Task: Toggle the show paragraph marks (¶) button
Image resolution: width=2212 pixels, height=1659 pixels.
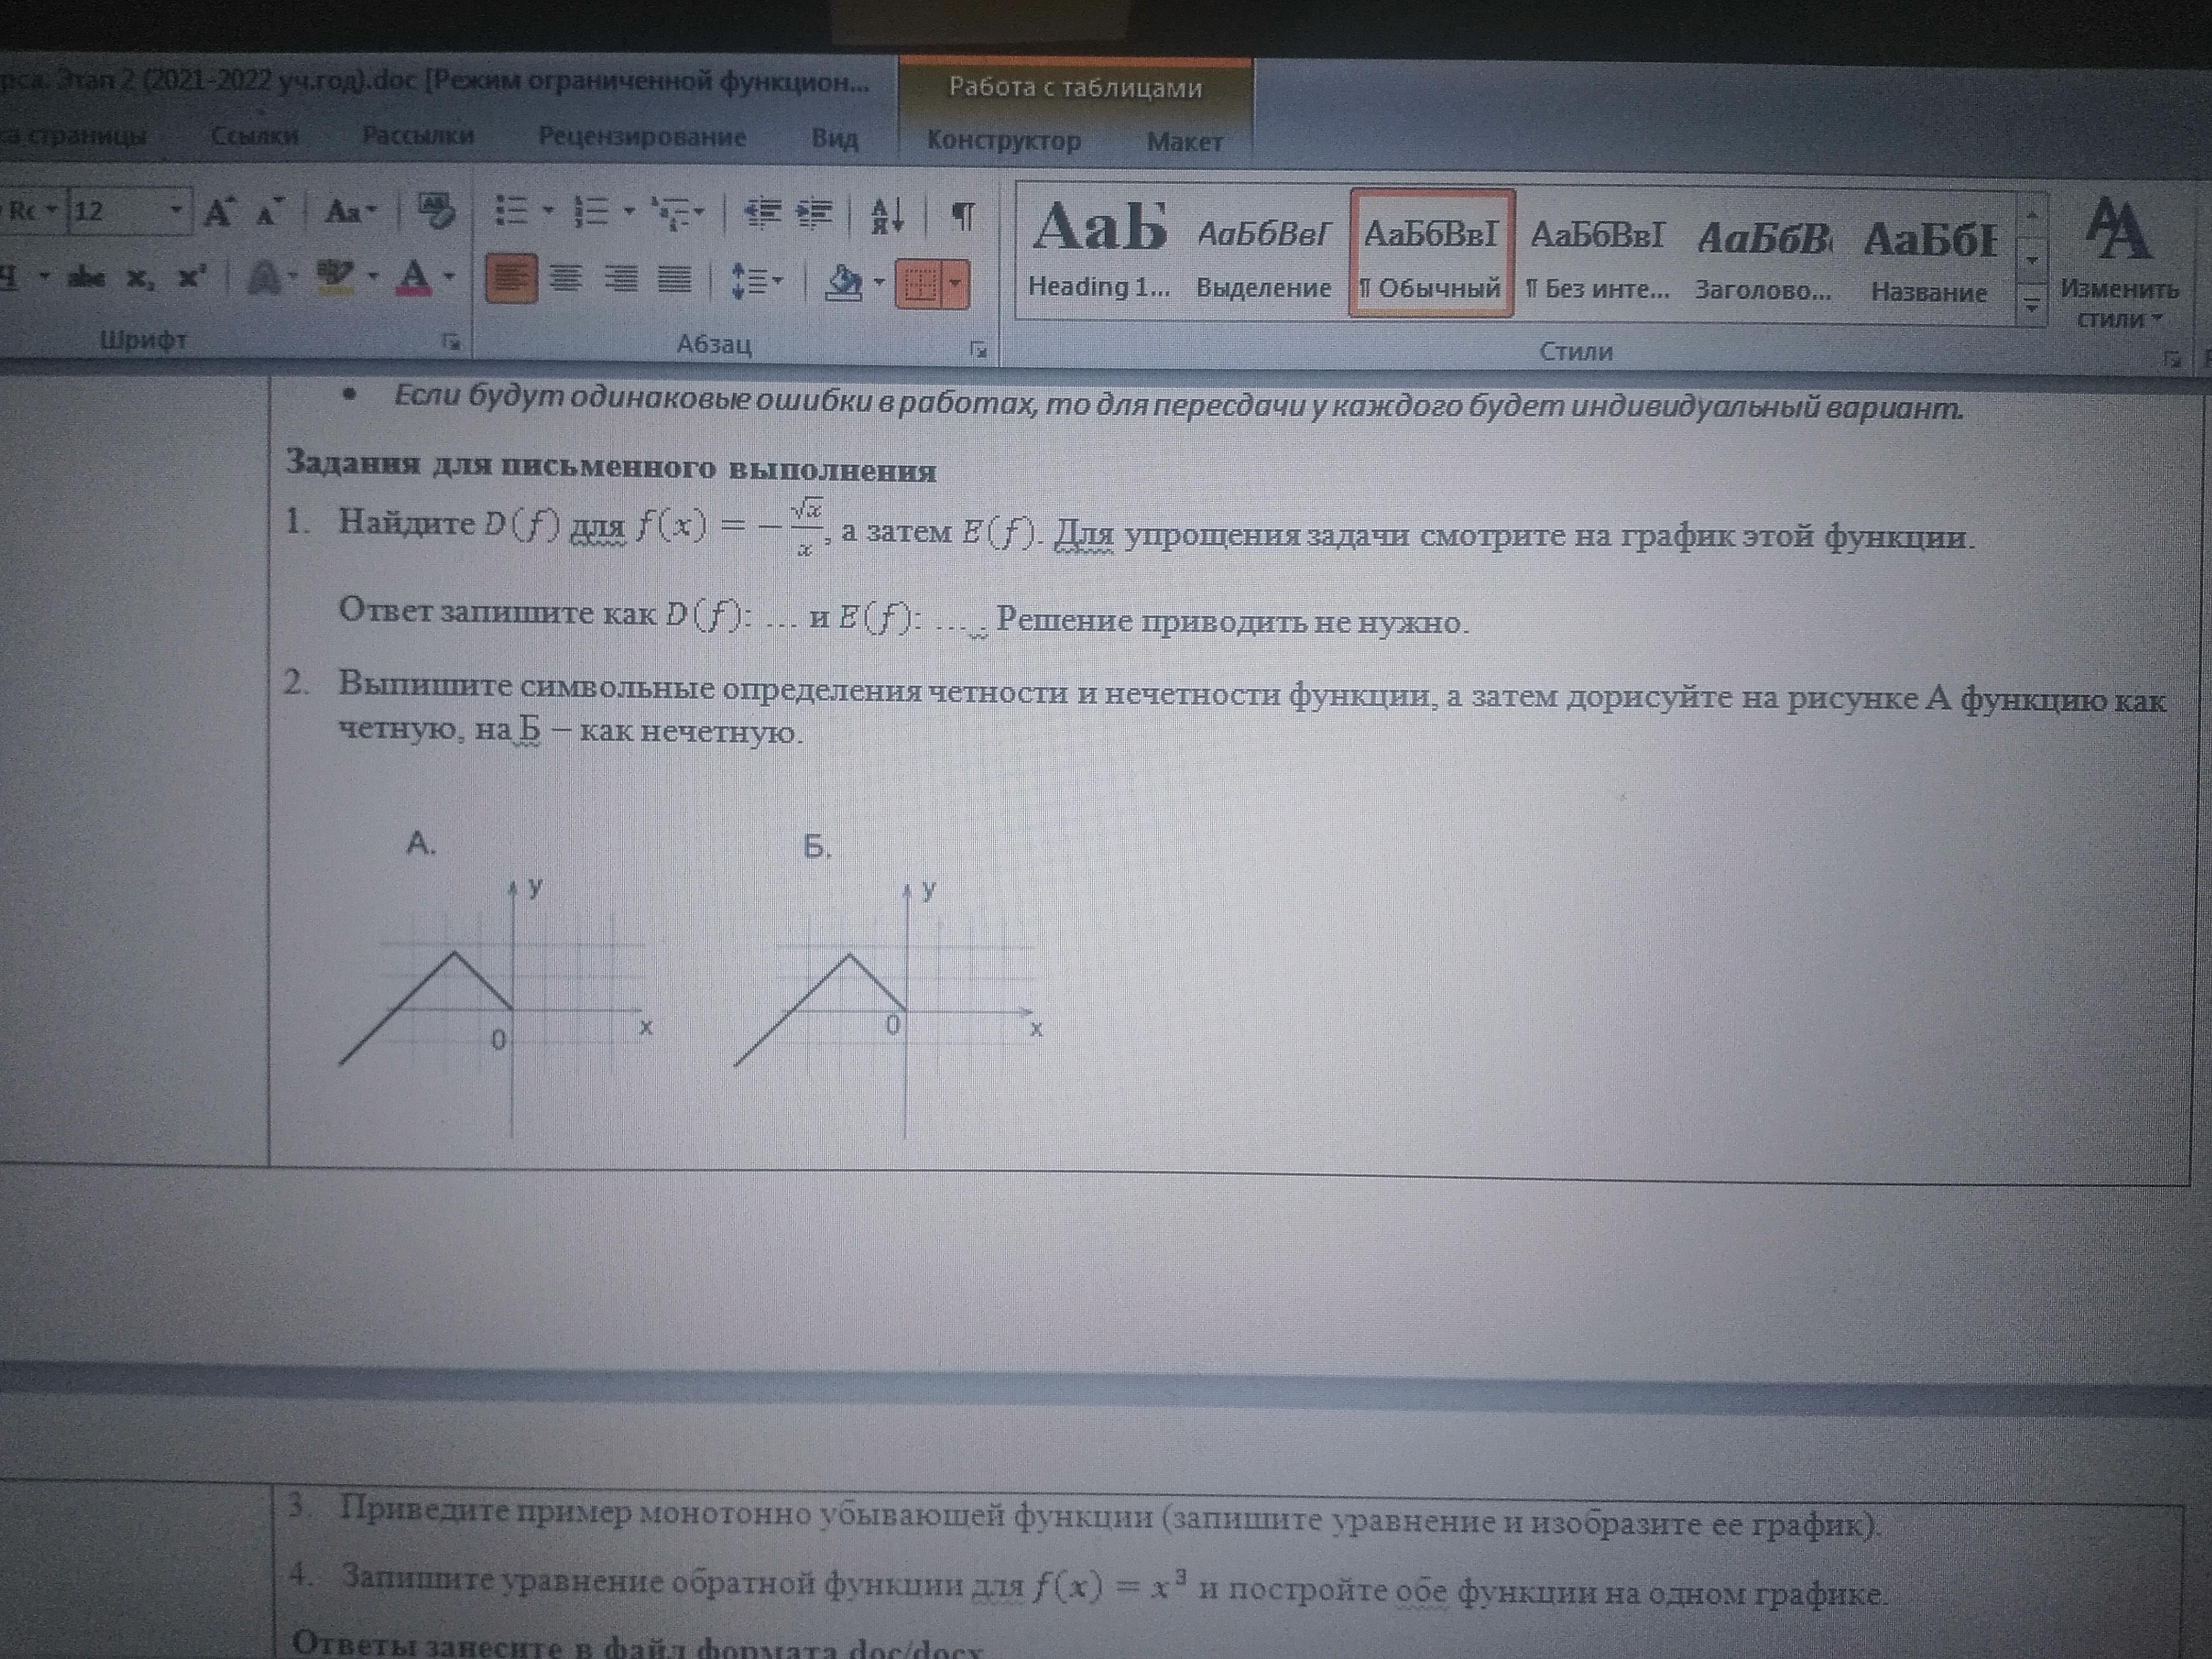Action: pos(962,216)
